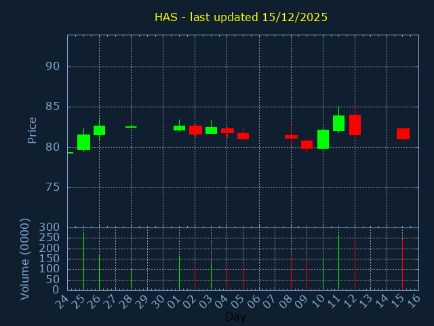The height and width of the screenshot is (326, 434).
Task: Click the thin red candle on day 08
Action: coord(291,137)
